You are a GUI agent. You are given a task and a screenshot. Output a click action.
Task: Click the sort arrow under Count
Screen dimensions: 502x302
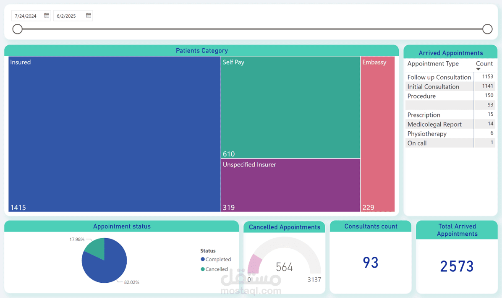click(x=478, y=69)
